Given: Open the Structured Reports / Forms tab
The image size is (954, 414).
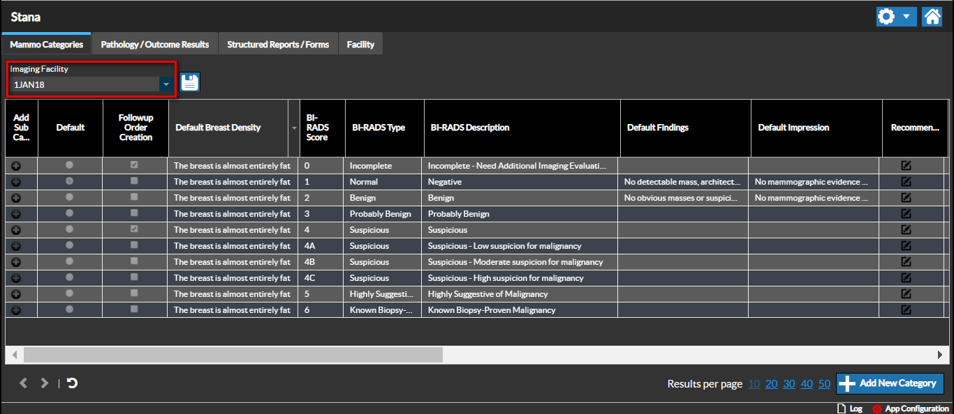Looking at the screenshot, I should 278,44.
